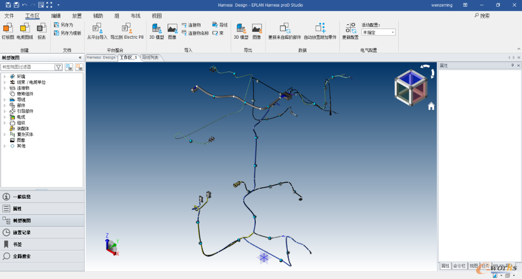
Task: Click 连接物名称 import button
Action: coord(195,33)
